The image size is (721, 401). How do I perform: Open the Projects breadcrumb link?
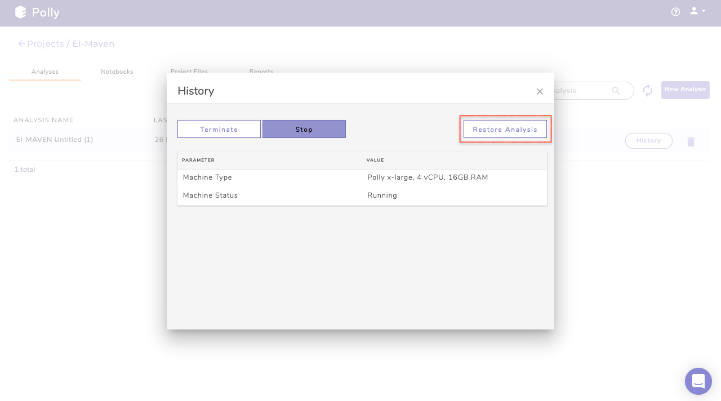[x=45, y=43]
